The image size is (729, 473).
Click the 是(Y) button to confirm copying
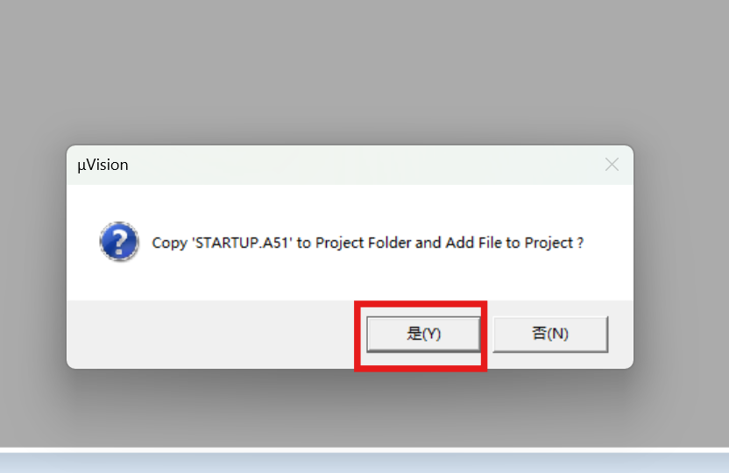pos(423,334)
